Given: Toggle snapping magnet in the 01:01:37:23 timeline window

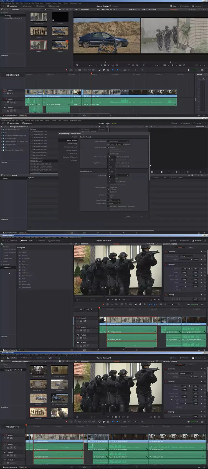Looking at the screenshot, I should [99, 70].
